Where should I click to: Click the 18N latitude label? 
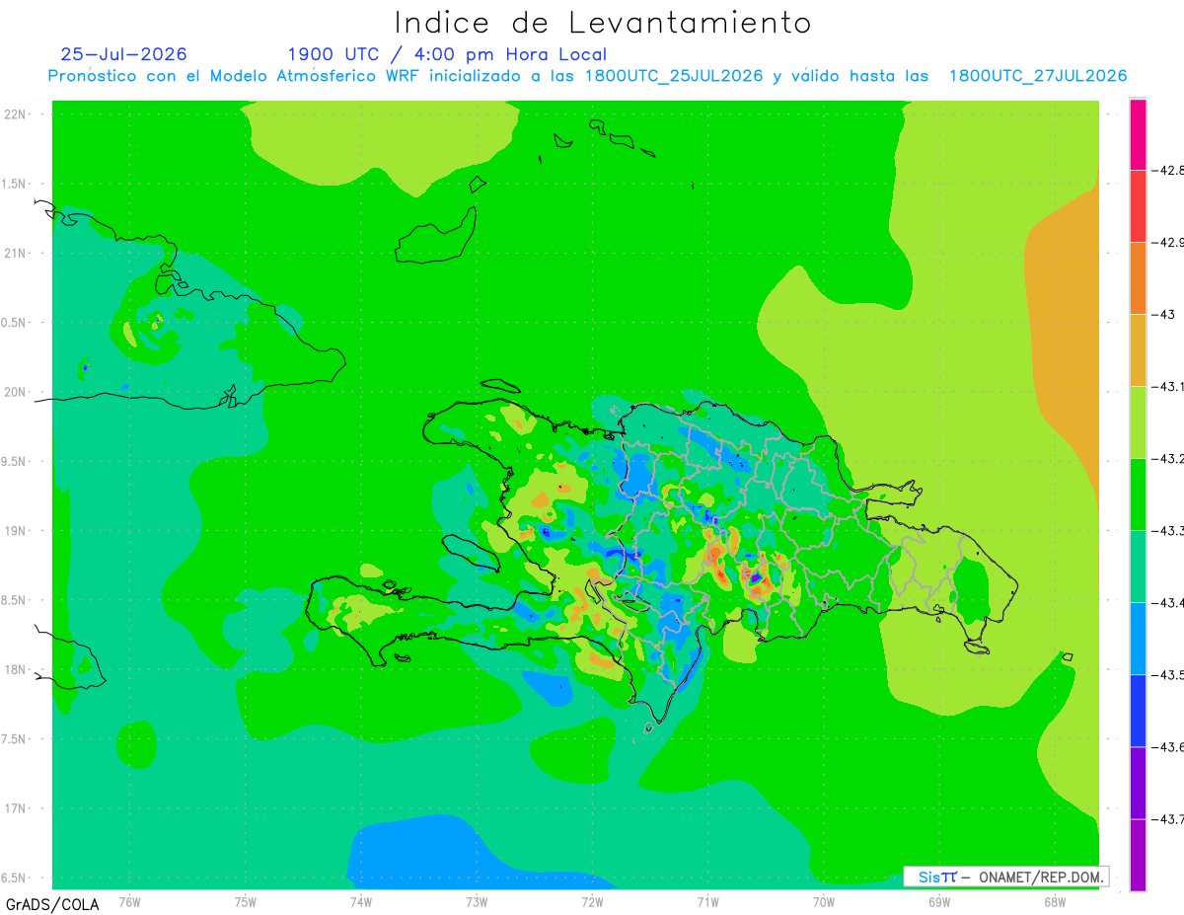(17, 670)
